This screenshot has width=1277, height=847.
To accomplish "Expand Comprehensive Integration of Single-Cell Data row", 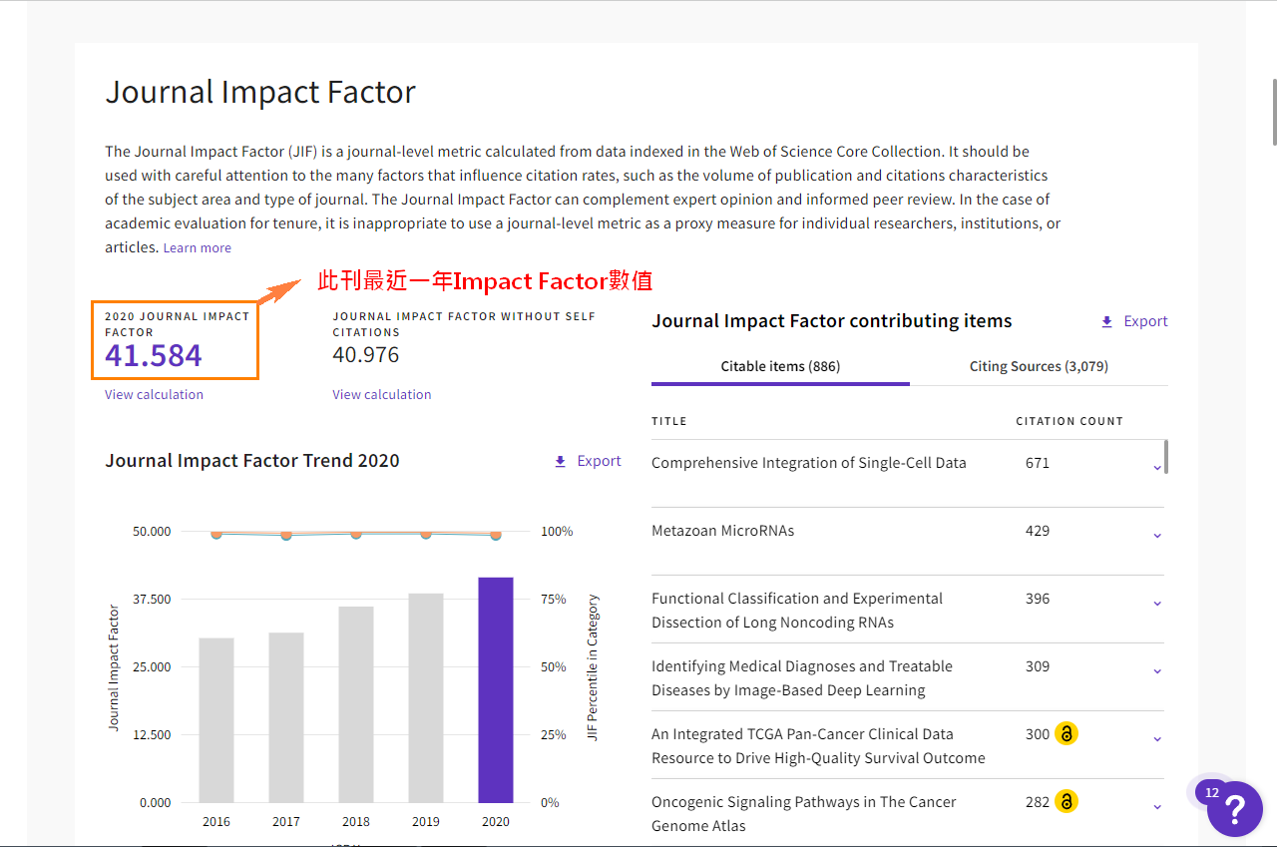I will point(1157,467).
